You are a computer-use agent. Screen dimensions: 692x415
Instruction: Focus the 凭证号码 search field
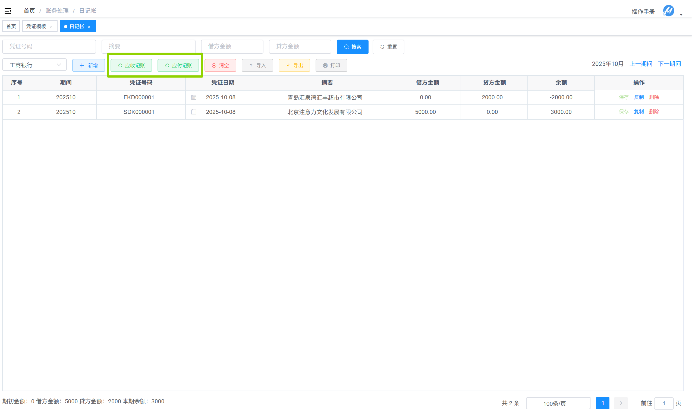click(49, 46)
